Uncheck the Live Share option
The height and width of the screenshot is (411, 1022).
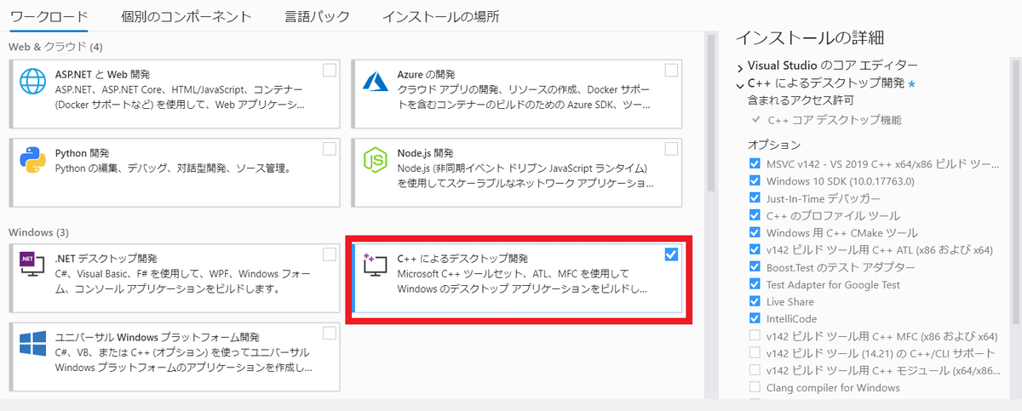coord(755,301)
